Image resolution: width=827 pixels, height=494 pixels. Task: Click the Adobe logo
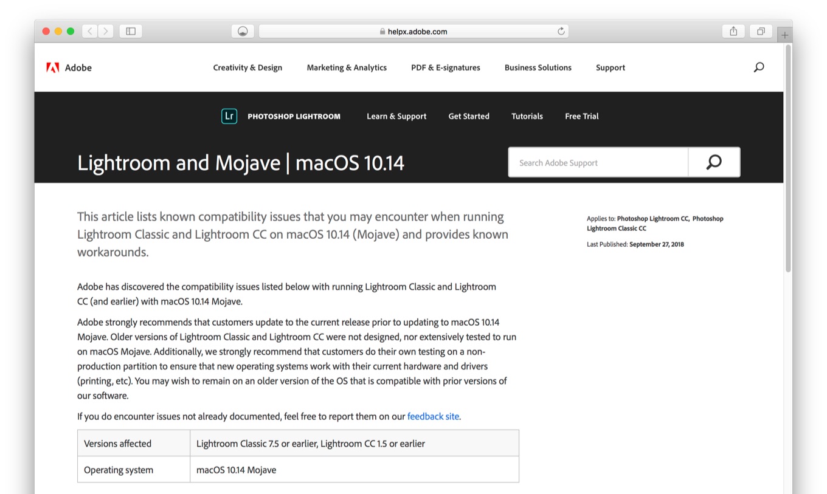point(52,67)
